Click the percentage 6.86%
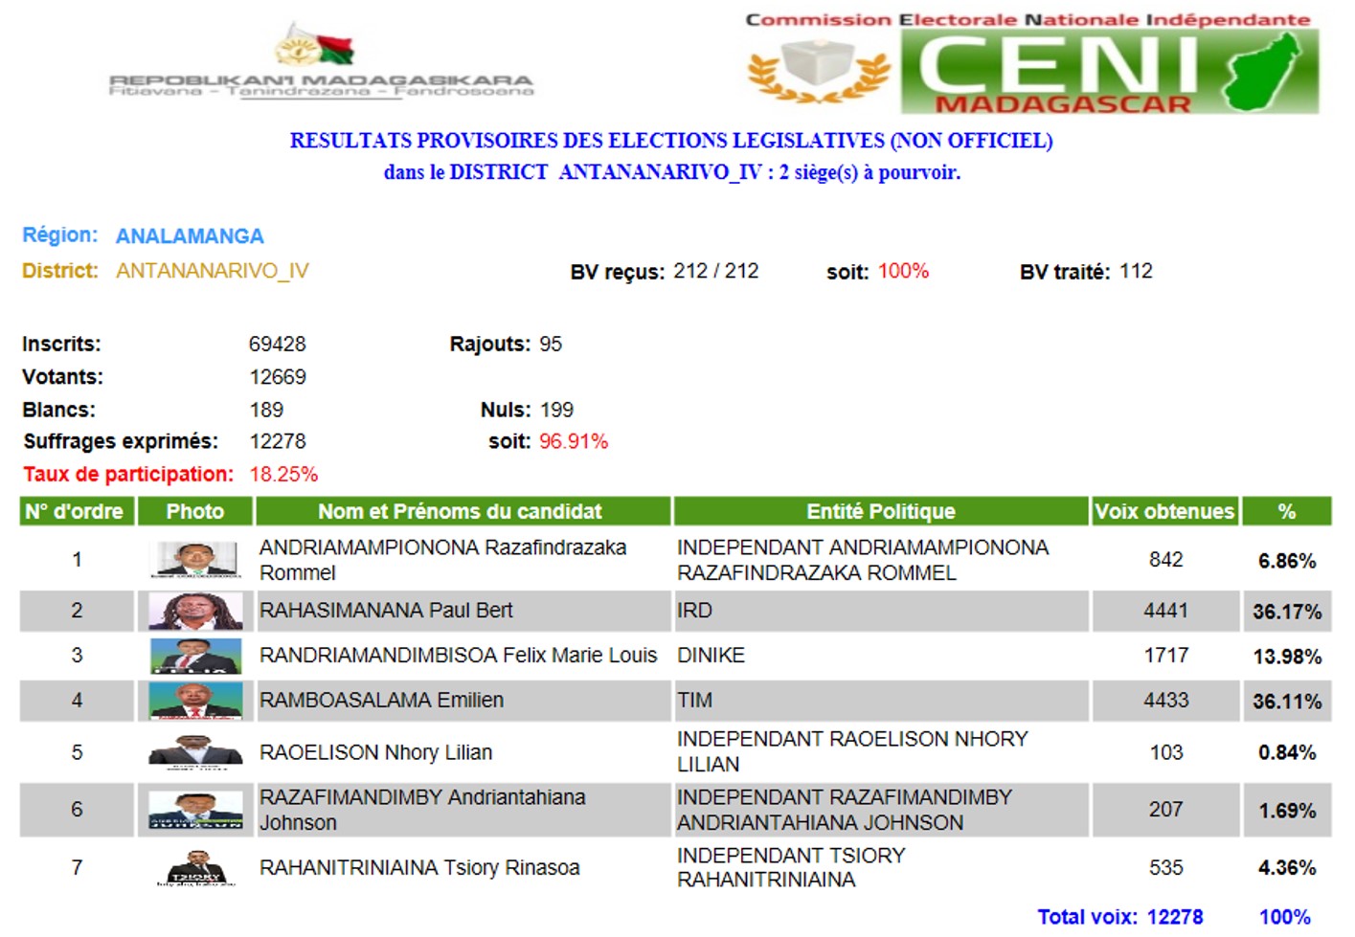The image size is (1355, 937). [x=1287, y=561]
